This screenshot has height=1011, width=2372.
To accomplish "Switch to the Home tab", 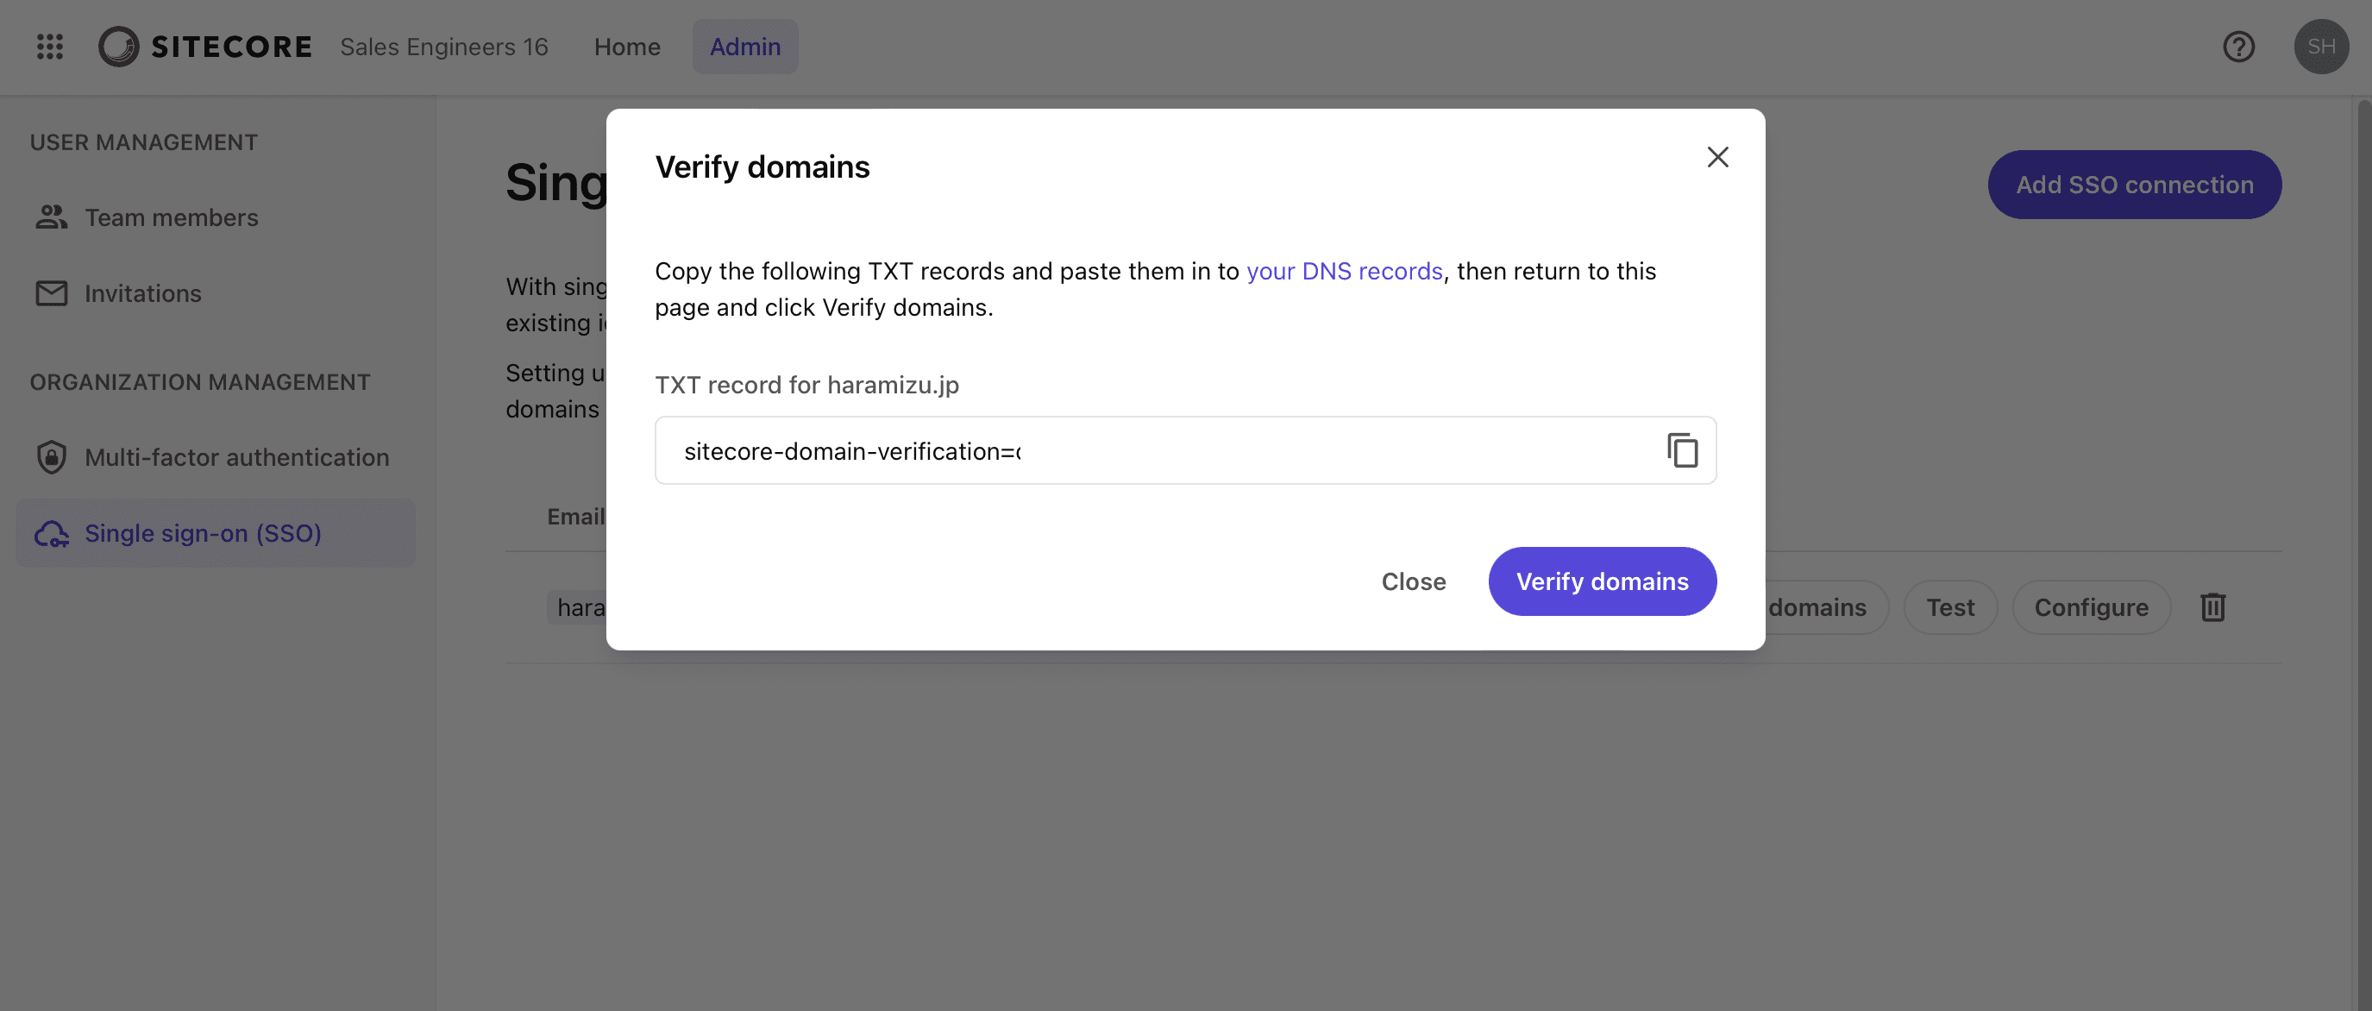I will click(x=626, y=47).
